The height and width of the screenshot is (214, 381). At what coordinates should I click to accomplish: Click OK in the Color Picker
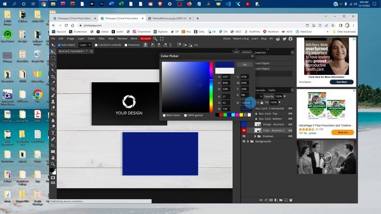tap(245, 65)
